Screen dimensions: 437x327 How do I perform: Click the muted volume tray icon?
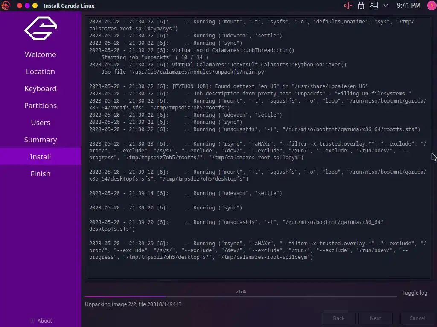point(348,6)
